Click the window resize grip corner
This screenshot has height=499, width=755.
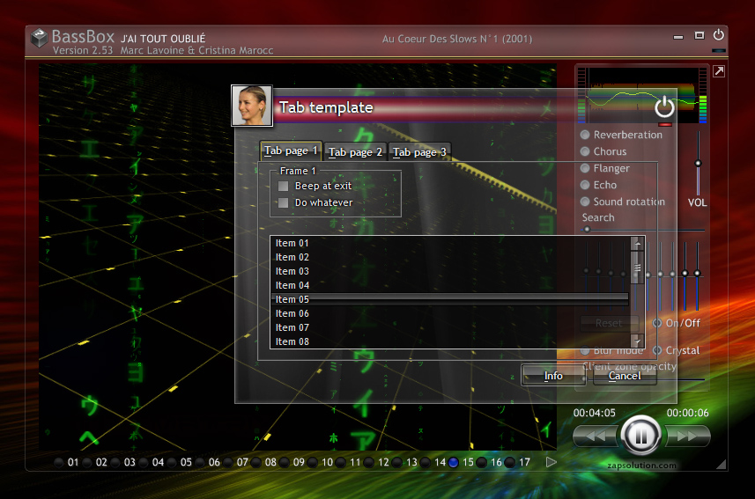[x=721, y=465]
